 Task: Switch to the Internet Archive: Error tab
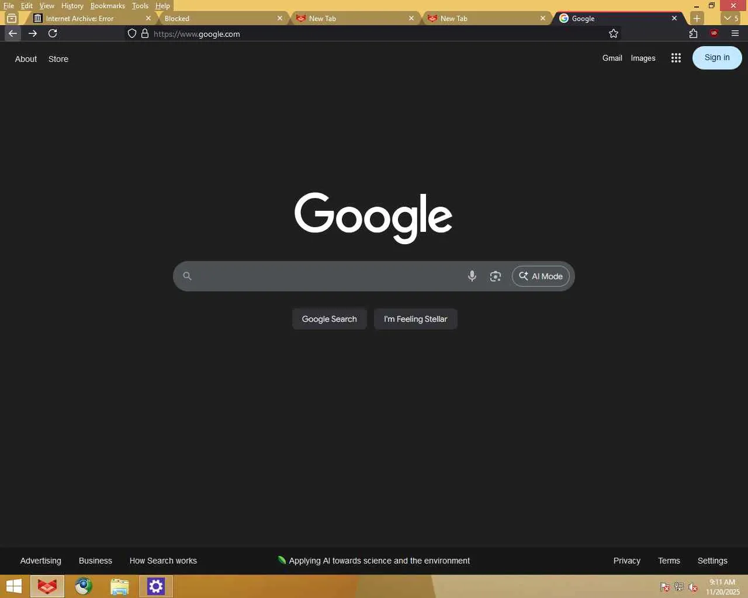click(x=91, y=18)
